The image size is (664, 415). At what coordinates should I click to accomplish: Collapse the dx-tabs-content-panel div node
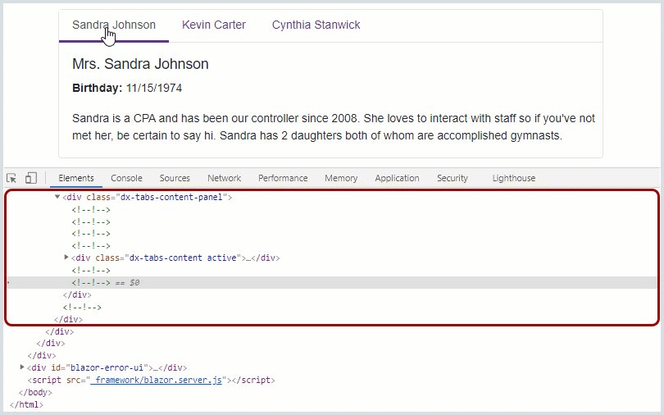click(57, 197)
